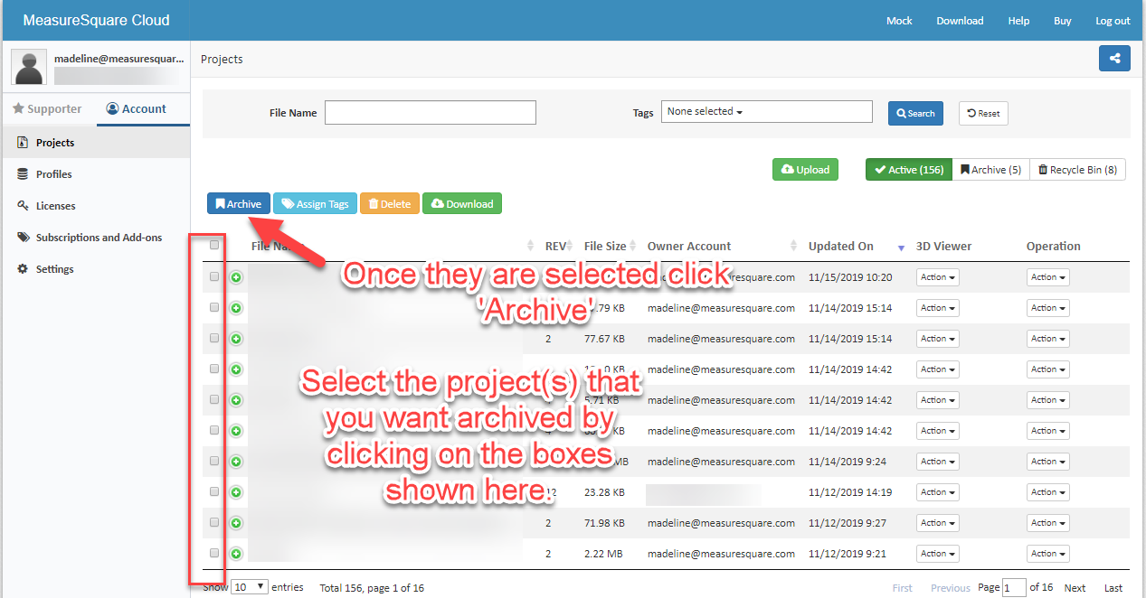Tick checkbox of project updated 11/14/2019 9:24
The image size is (1146, 598).
(214, 461)
